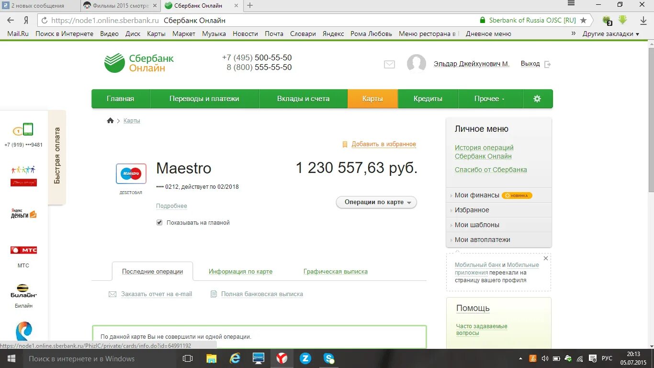Open Task View on the taskbar
Screen dimensions: 654x368
[x=188, y=358]
